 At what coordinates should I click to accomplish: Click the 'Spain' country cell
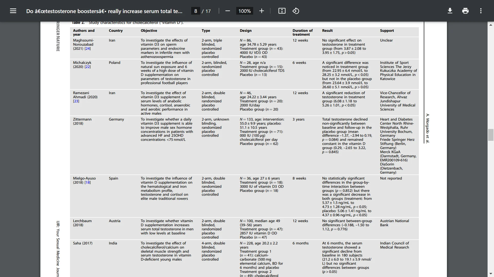coord(113,178)
